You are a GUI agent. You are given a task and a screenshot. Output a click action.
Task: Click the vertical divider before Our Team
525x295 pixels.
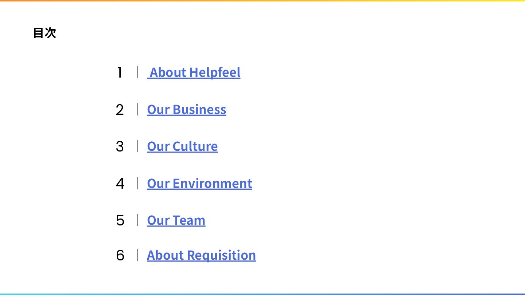click(138, 220)
